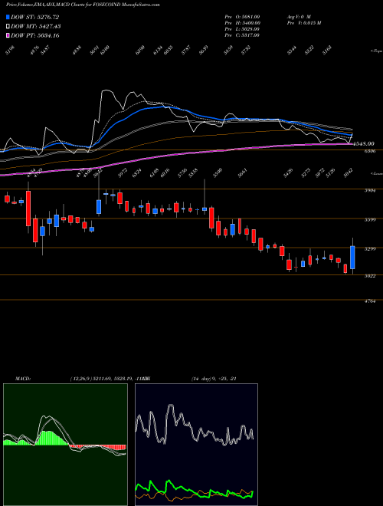The image size is (383, 506).
Task: Click the white DOW MT legend swatch
Action: tap(8, 26)
